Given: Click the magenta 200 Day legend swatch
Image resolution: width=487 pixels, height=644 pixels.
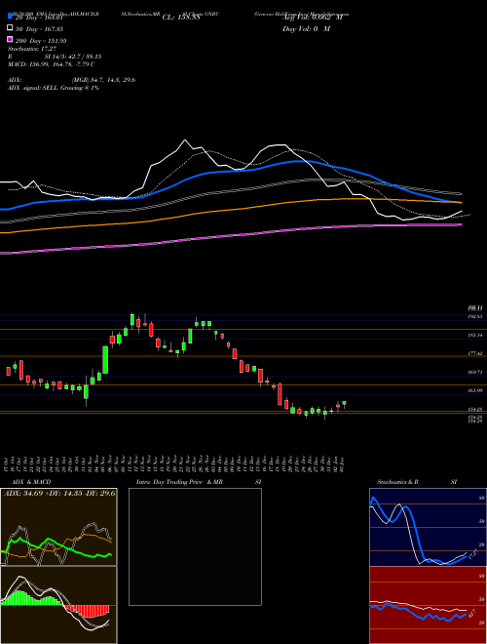Looking at the screenshot, I should point(10,39).
